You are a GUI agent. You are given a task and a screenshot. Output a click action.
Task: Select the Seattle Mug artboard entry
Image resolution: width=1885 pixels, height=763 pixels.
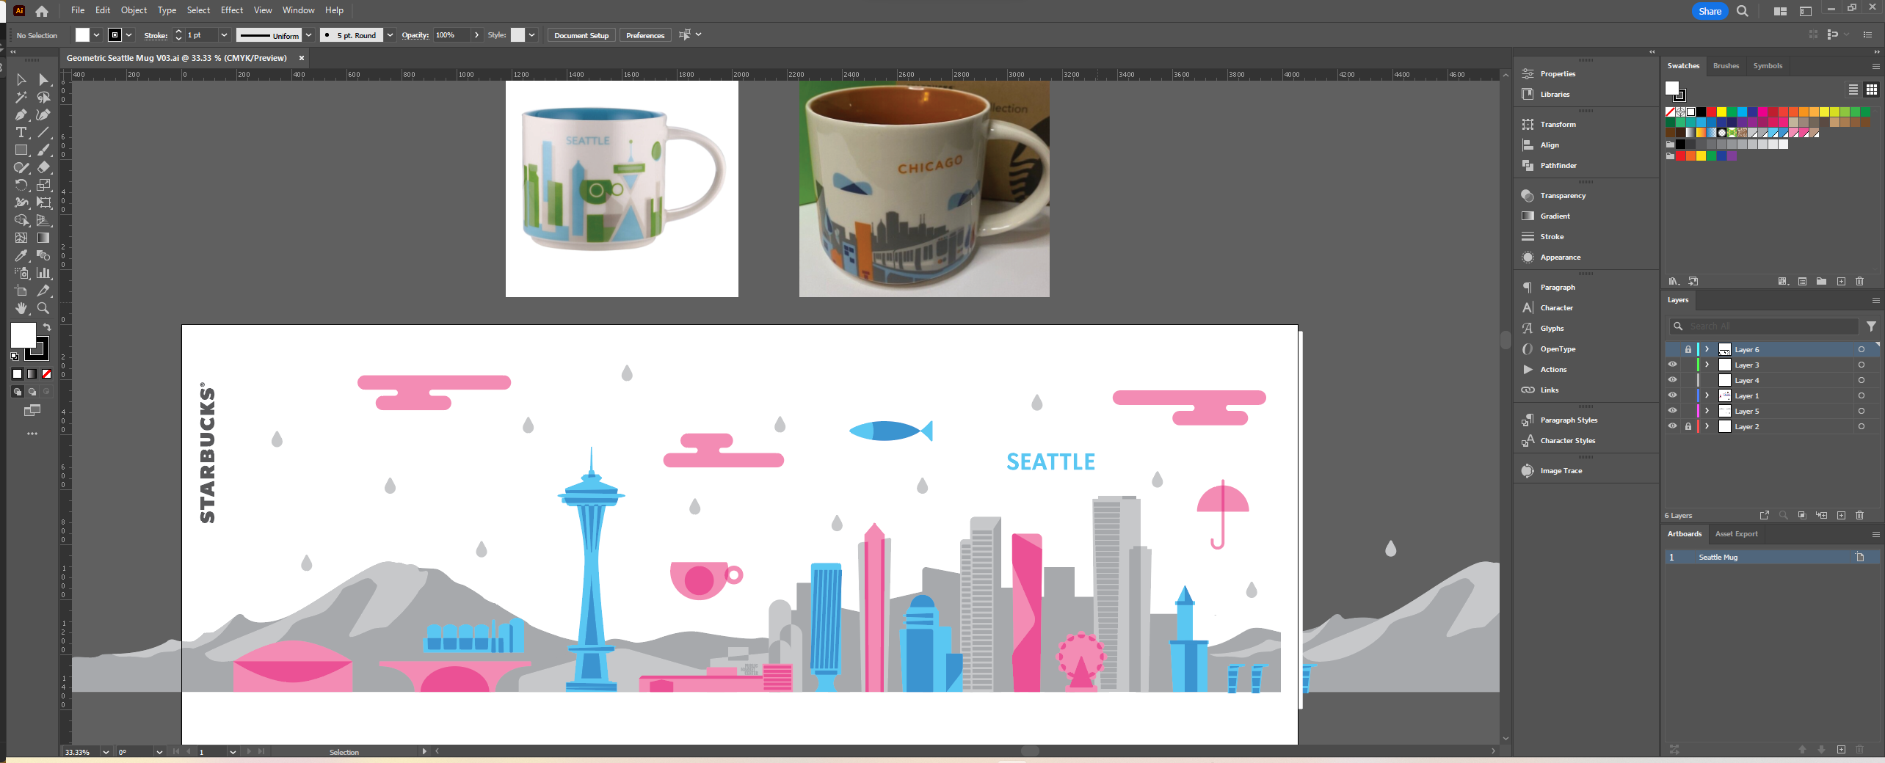tap(1718, 558)
